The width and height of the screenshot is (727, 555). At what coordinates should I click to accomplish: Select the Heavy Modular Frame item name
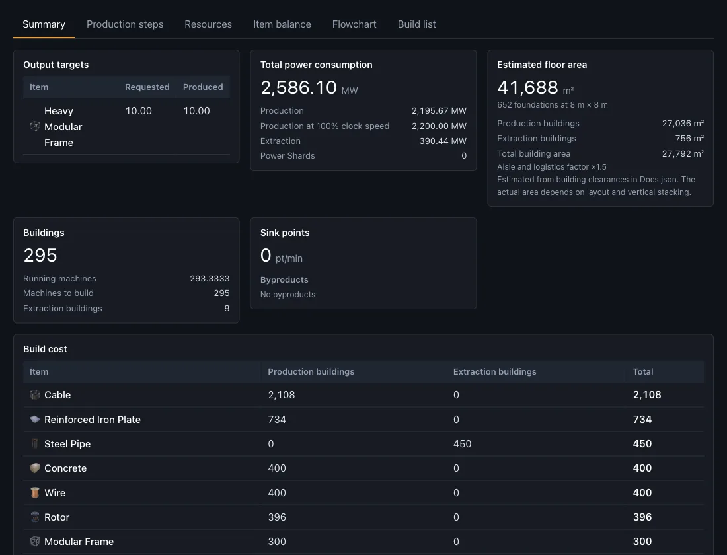[63, 127]
